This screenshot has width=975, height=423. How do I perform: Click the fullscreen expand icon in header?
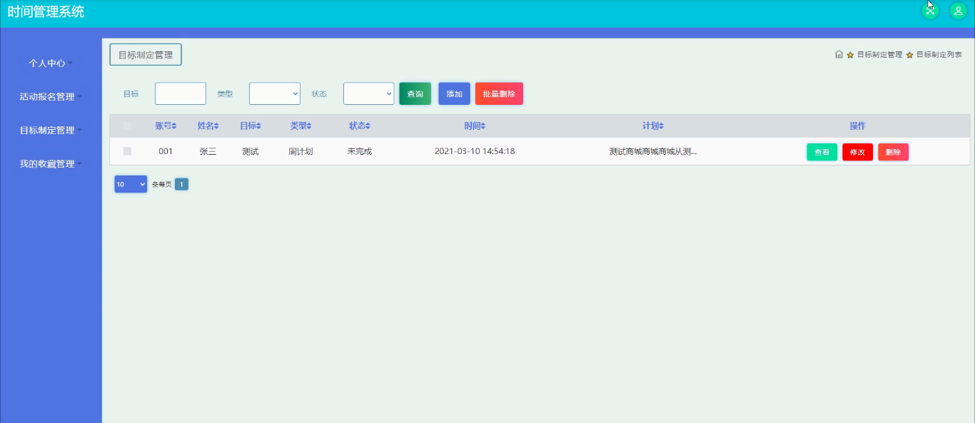click(930, 11)
